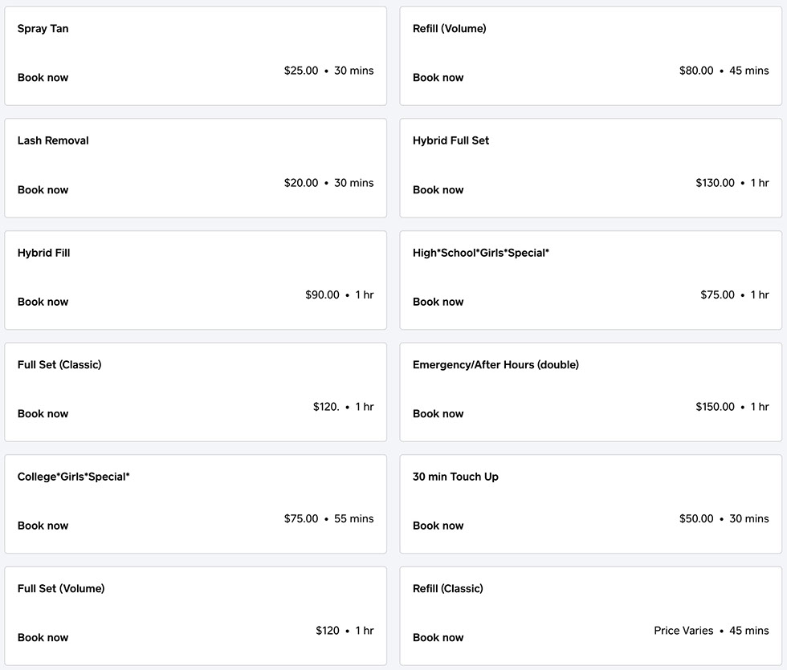Book now for Full Set (Volume)

43,638
